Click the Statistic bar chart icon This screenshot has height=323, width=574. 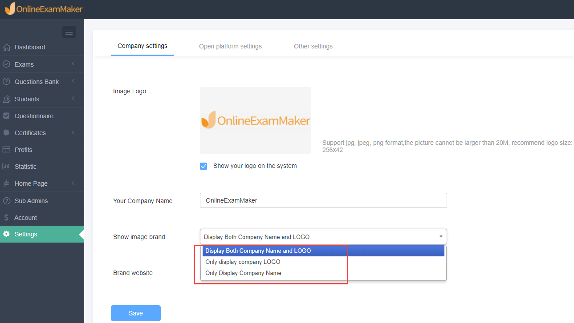point(6,167)
